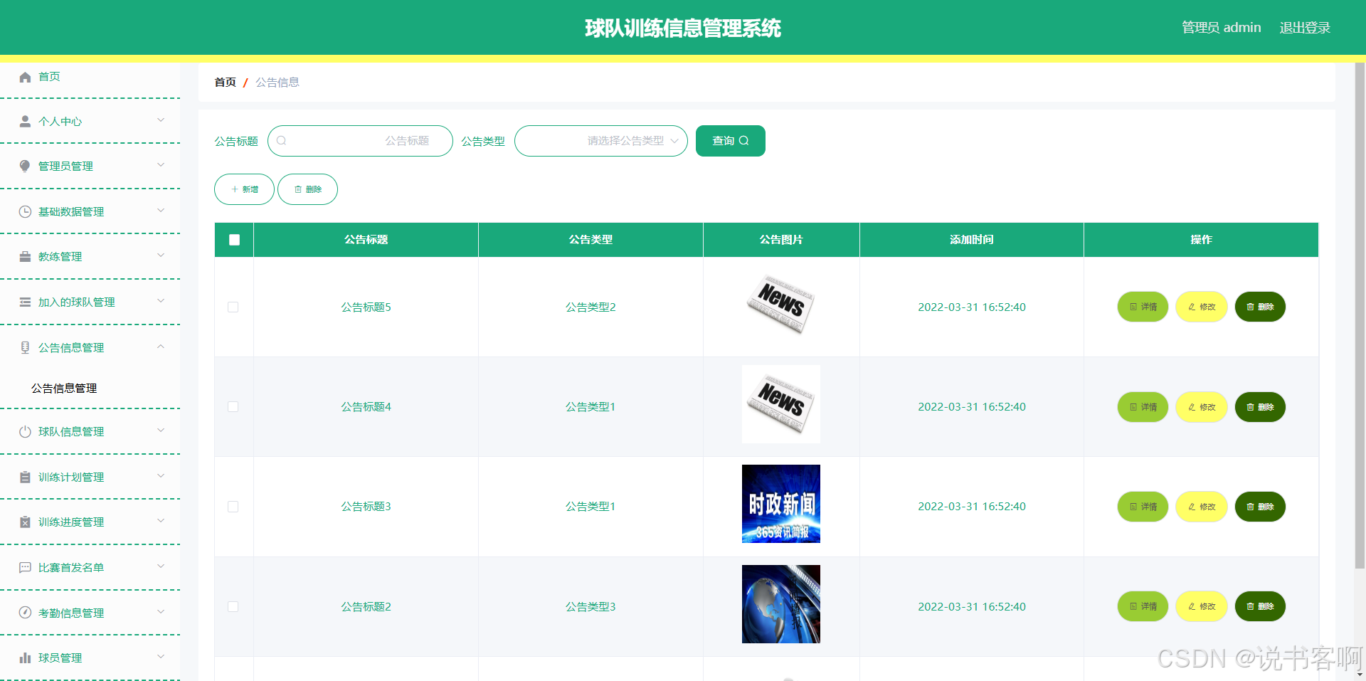Viewport: 1366px width, 681px height.
Task: Open the 请选择公告类型 dropdown
Action: [x=601, y=141]
